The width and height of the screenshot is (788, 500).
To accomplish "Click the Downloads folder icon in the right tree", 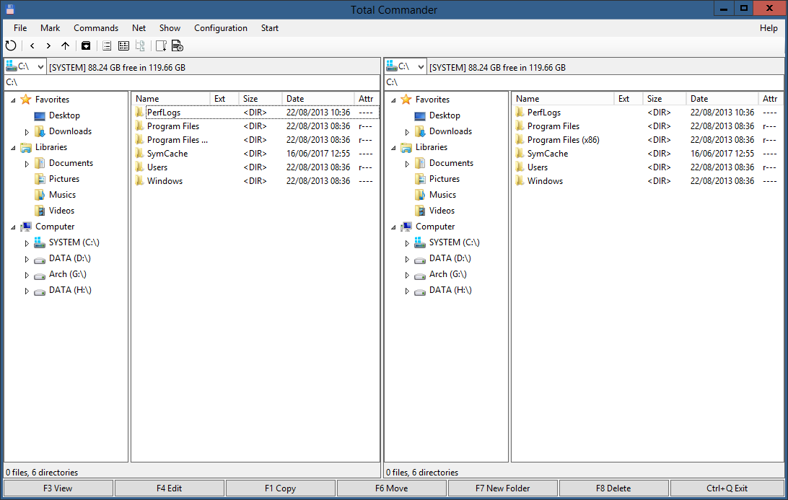I will pyautogui.click(x=420, y=131).
